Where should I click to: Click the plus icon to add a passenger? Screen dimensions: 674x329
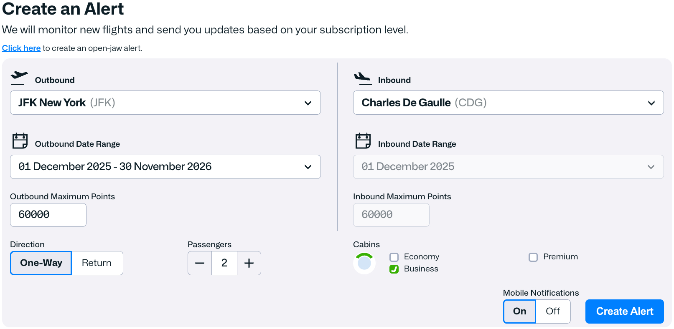(x=249, y=263)
